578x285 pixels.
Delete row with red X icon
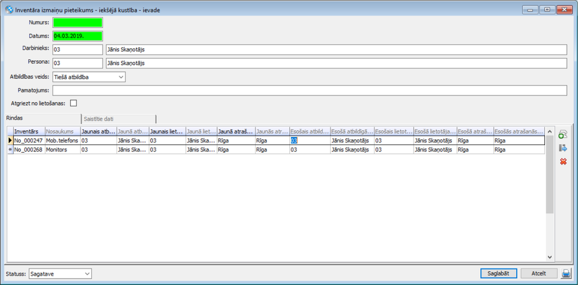point(563,162)
